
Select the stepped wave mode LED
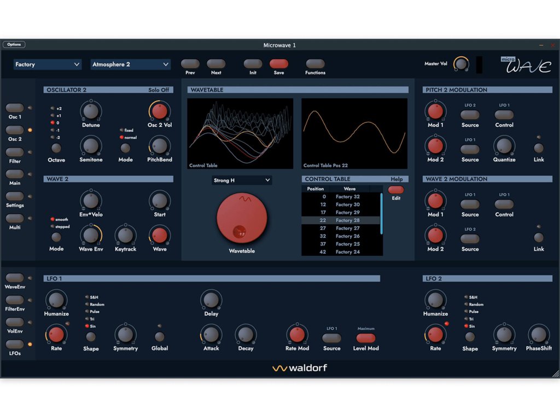coord(52,226)
